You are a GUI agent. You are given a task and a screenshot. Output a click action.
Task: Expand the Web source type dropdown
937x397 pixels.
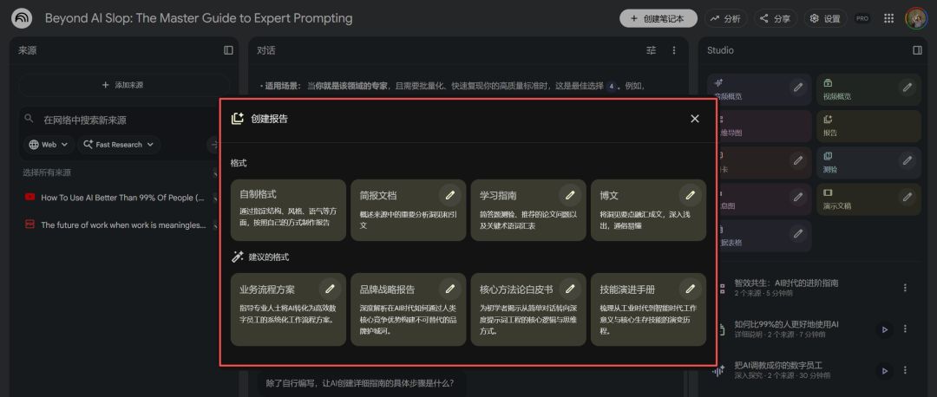(49, 145)
